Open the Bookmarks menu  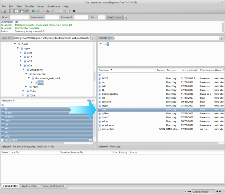click(x=54, y=6)
